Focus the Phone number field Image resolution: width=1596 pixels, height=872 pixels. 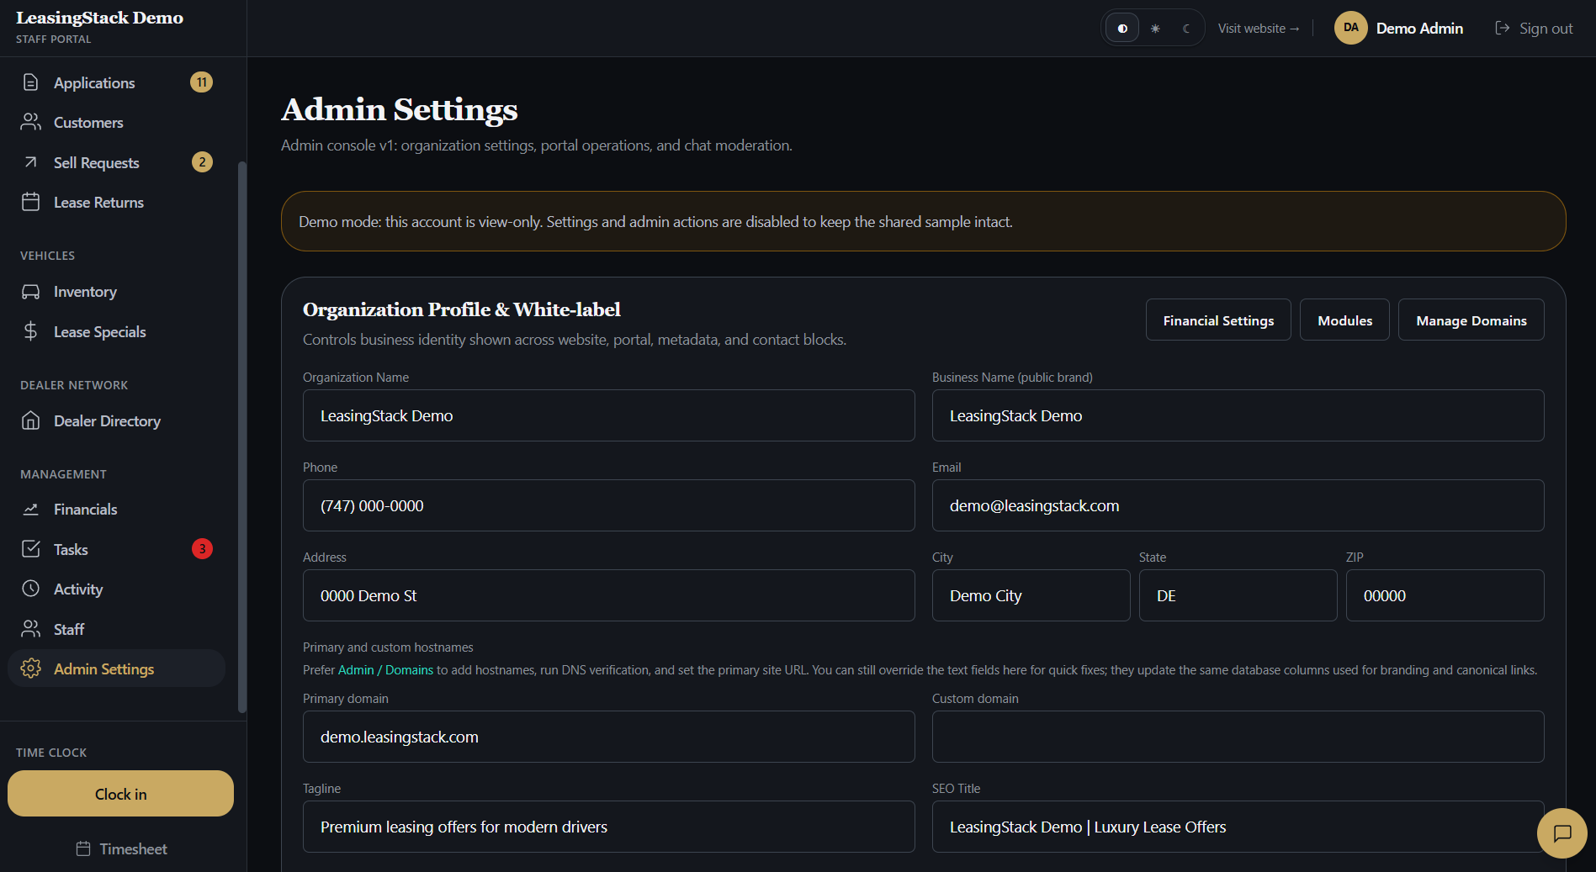(x=609, y=505)
